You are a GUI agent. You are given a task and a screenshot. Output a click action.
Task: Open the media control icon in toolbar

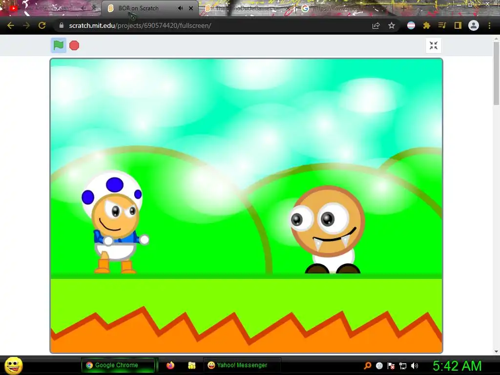pos(442,25)
